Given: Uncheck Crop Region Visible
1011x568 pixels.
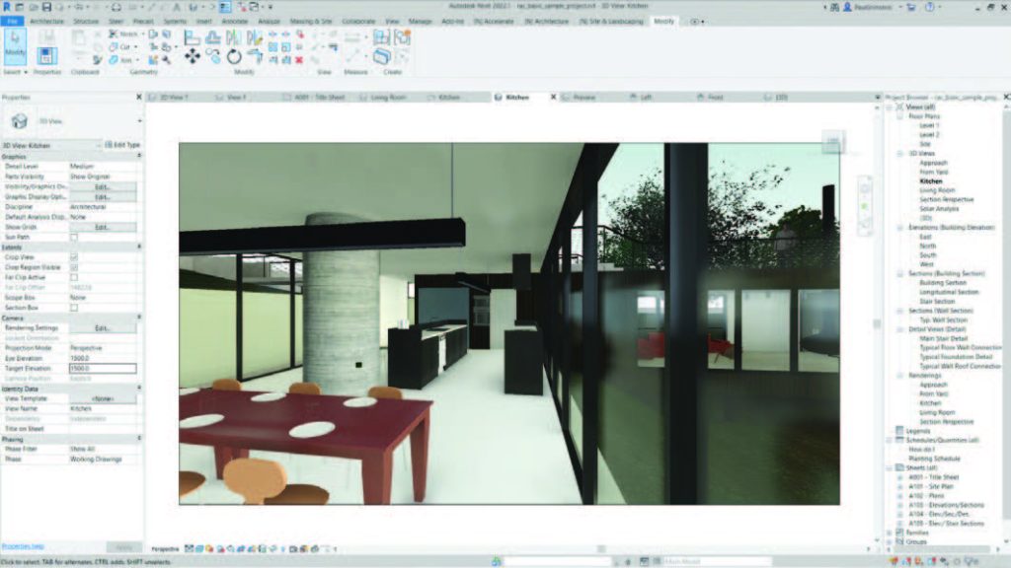Looking at the screenshot, I should pyautogui.click(x=75, y=265).
